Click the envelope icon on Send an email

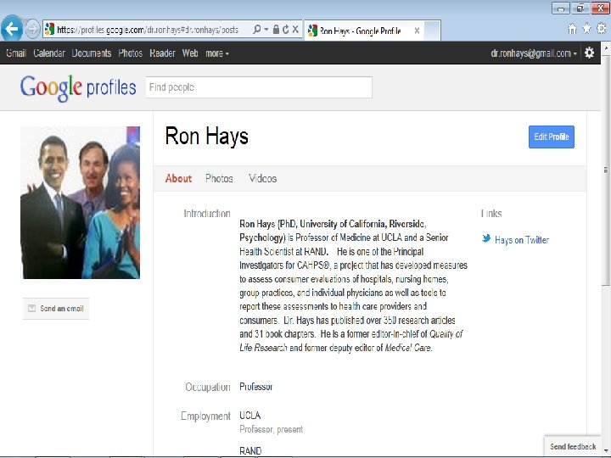click(x=31, y=309)
